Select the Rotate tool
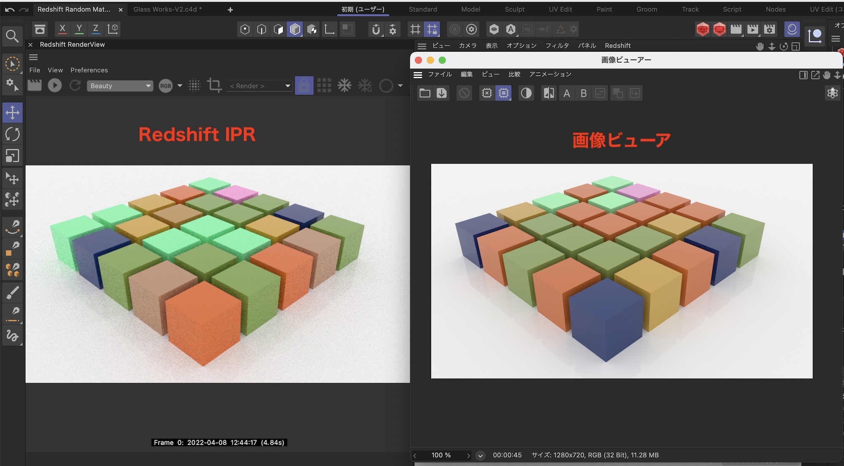 [x=12, y=135]
